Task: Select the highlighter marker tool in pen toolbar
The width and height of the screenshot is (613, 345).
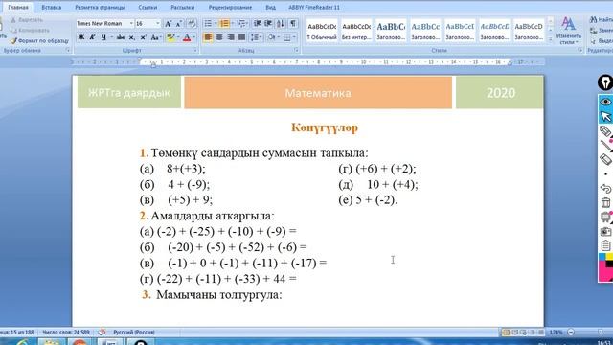Action: click(605, 131)
